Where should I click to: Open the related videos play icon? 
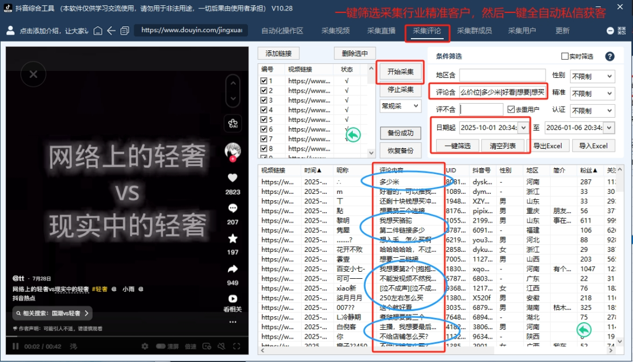coord(233,299)
